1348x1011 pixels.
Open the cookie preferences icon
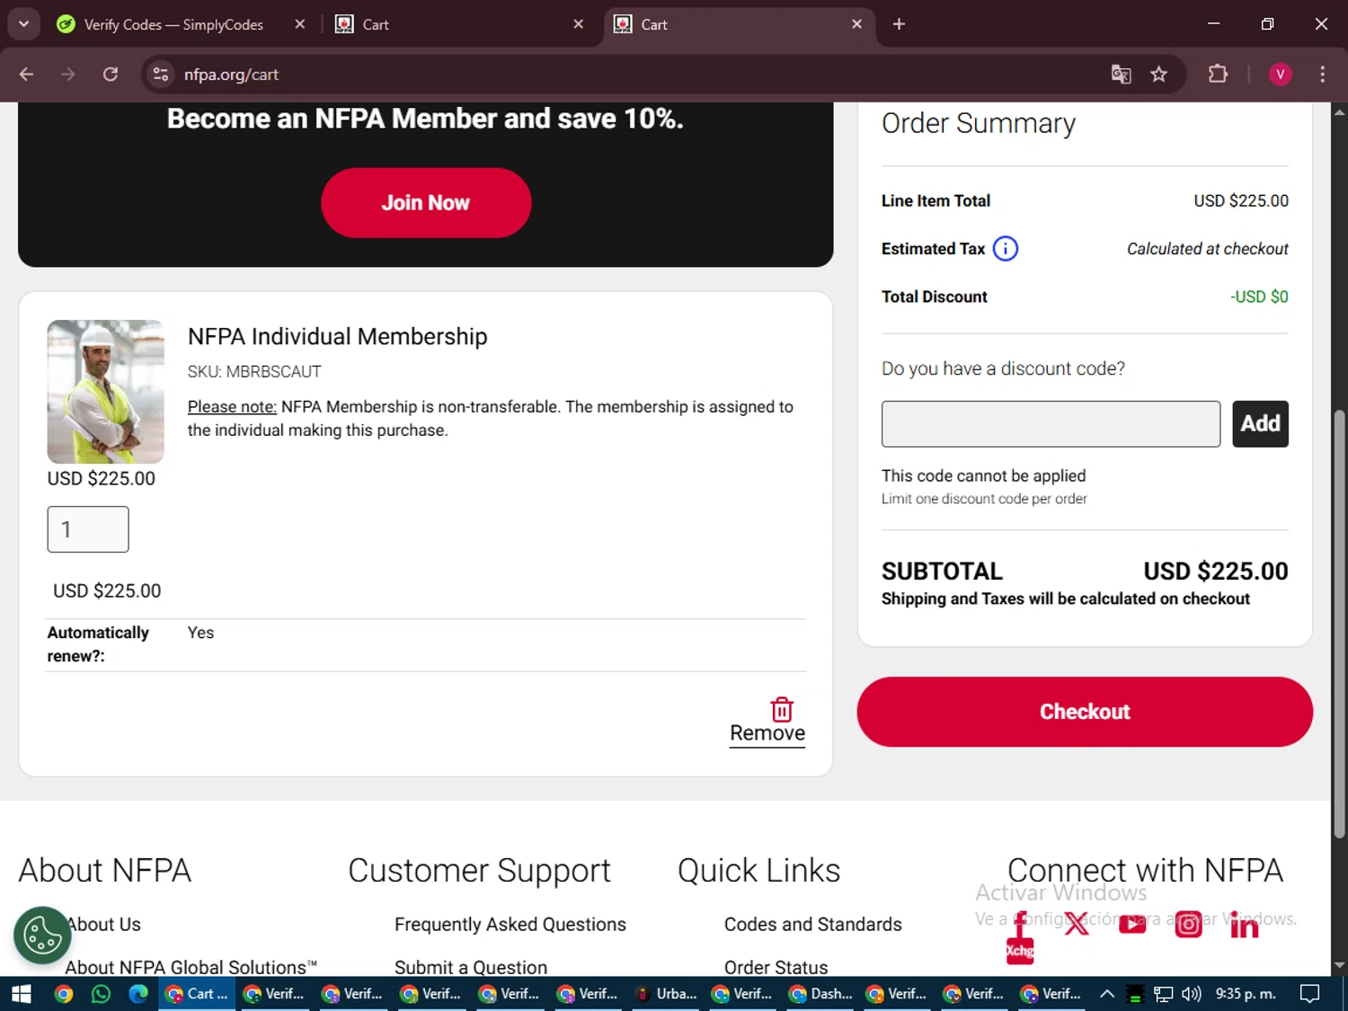click(x=42, y=936)
